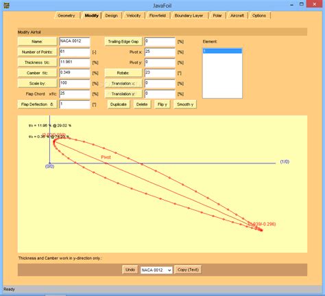This screenshot has width=325, height=296.
Task: Open the Options tab
Action: pos(259,16)
